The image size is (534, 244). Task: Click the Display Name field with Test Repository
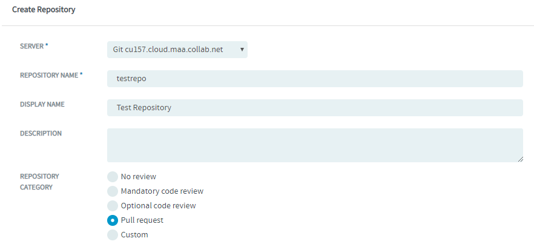click(x=315, y=108)
